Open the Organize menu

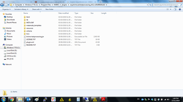[x=6, y=9]
